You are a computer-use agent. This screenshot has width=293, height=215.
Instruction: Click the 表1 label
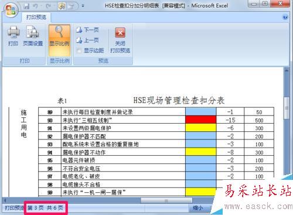(62, 101)
